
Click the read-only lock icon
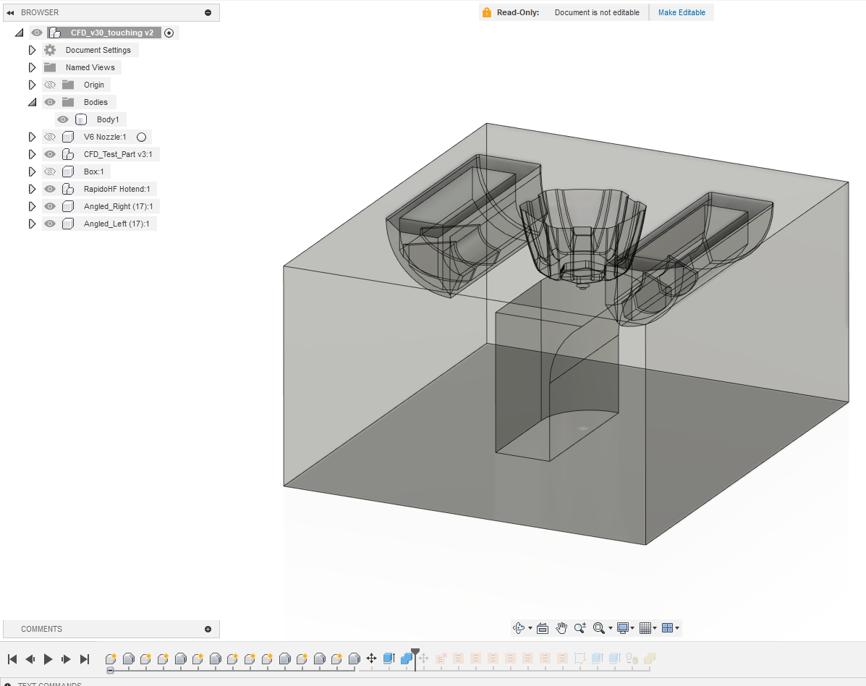click(x=487, y=13)
